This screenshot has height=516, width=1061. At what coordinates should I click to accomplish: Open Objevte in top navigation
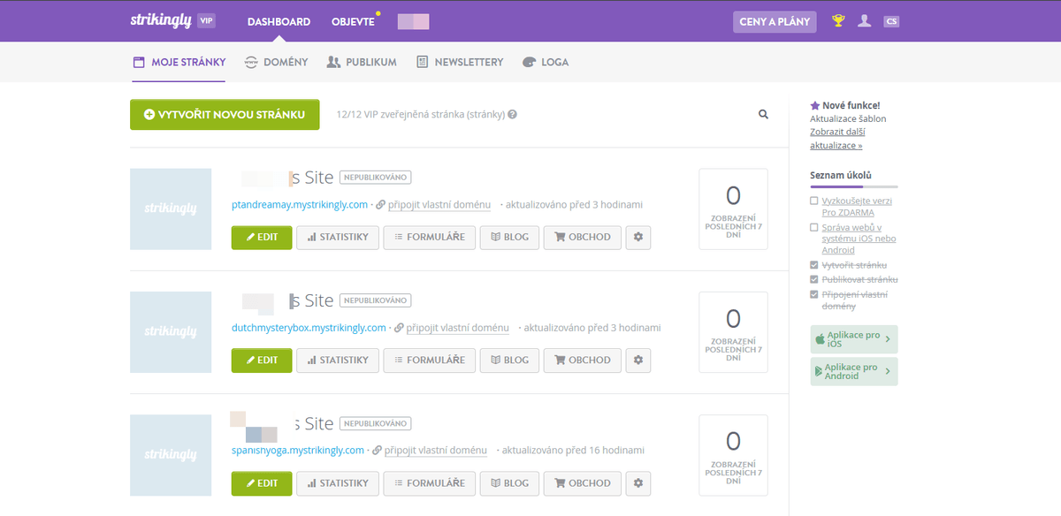click(353, 21)
